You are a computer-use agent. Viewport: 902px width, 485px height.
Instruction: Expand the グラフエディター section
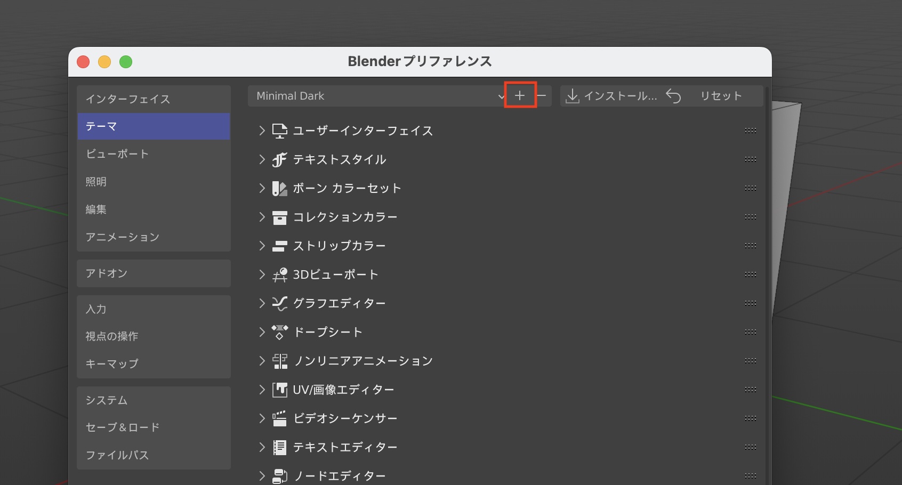point(262,303)
